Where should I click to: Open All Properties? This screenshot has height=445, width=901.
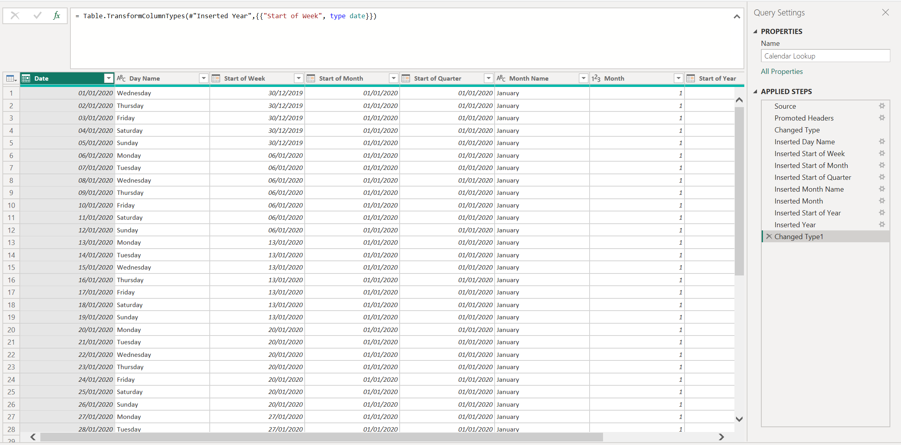tap(781, 71)
